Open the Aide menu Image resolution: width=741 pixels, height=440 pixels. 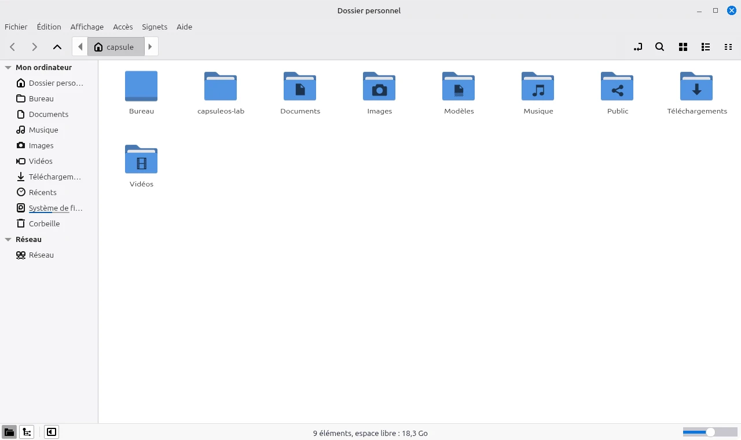[x=184, y=27]
